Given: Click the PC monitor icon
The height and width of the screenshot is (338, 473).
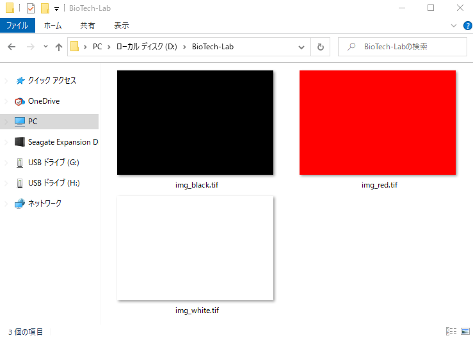Looking at the screenshot, I should [20, 122].
